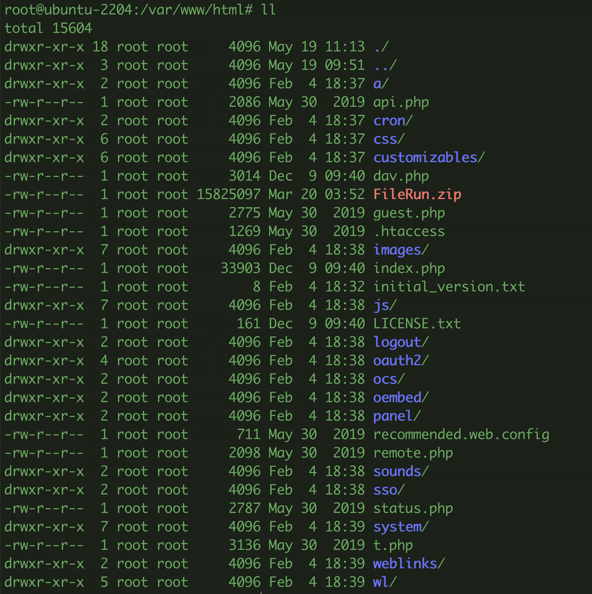
Task: Click the LICENSE.txt filename
Action: coord(417,324)
